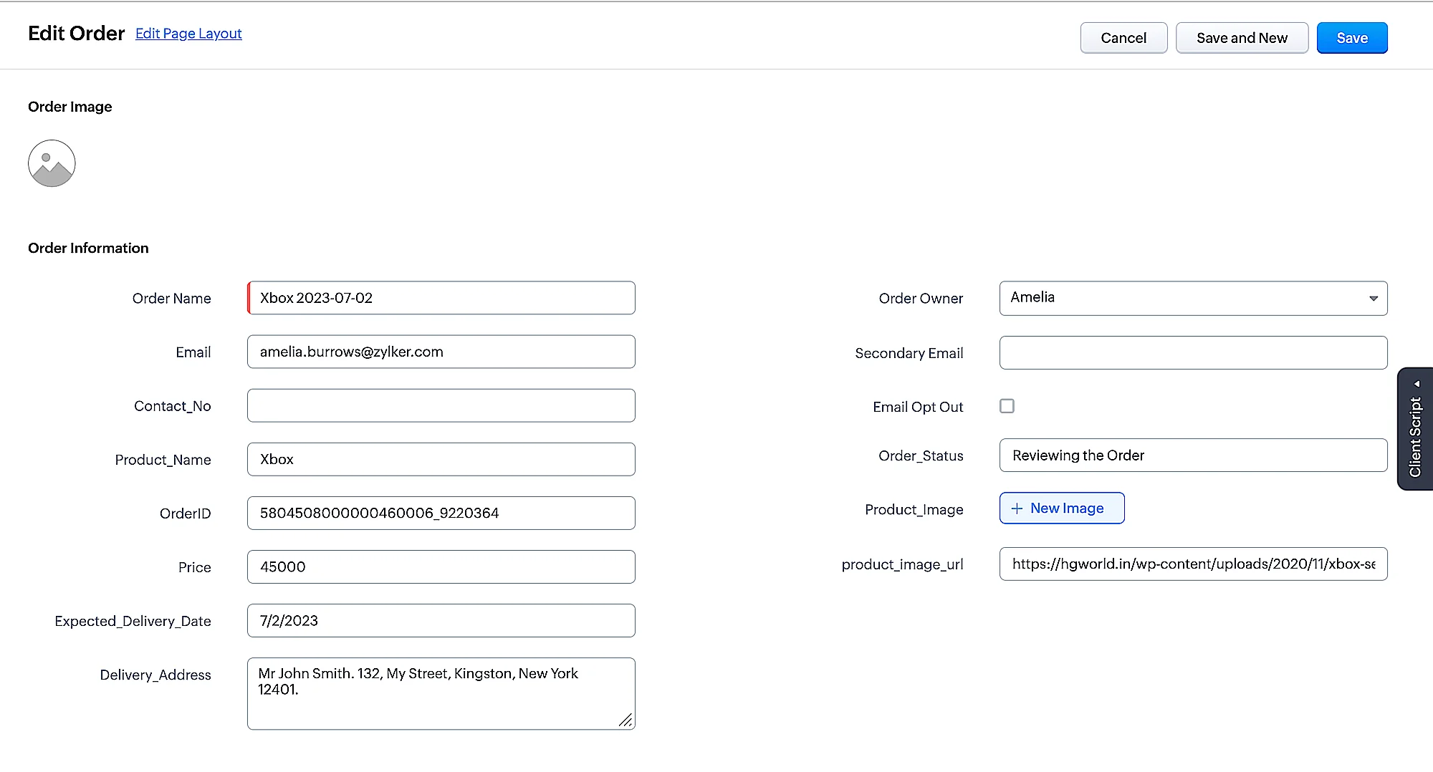The image size is (1433, 772).
Task: Click the Secondary Email input
Action: [x=1193, y=353]
